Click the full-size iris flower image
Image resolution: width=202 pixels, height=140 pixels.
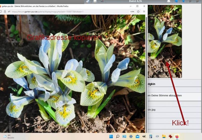coord(73,75)
